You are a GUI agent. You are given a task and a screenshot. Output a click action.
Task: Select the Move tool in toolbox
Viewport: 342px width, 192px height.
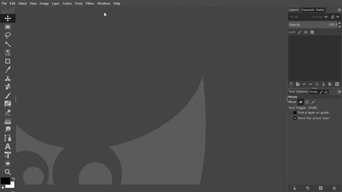coord(7,18)
